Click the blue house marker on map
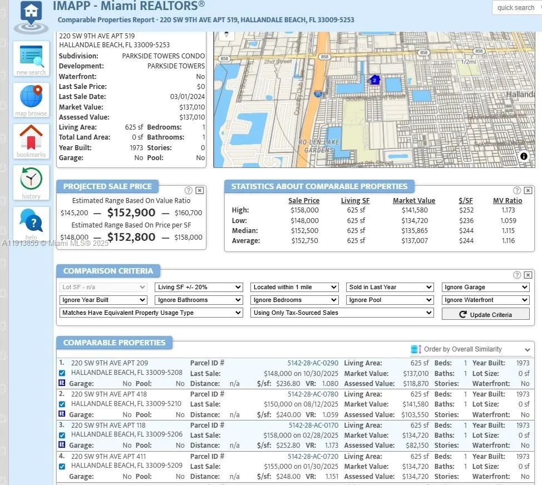 [375, 80]
